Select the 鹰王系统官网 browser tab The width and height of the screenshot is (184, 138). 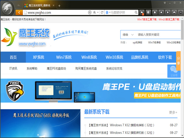39,5
